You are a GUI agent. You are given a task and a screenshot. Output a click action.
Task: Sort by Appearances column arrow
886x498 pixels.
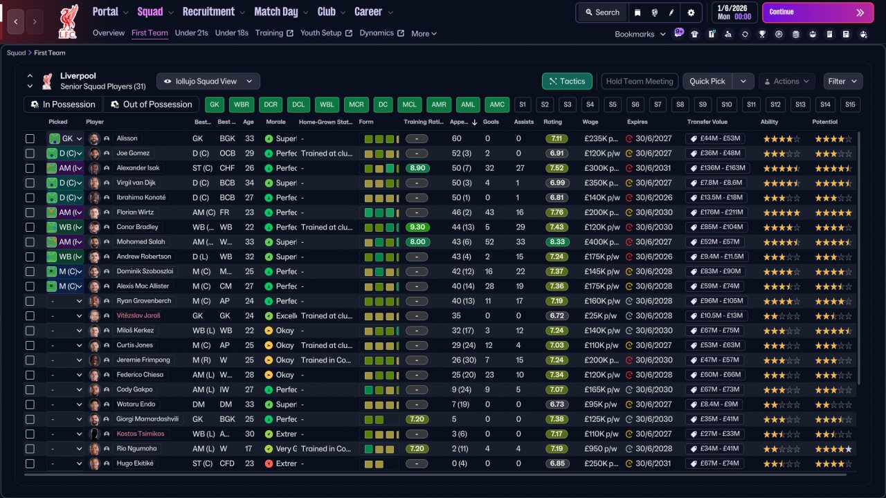[x=474, y=122]
